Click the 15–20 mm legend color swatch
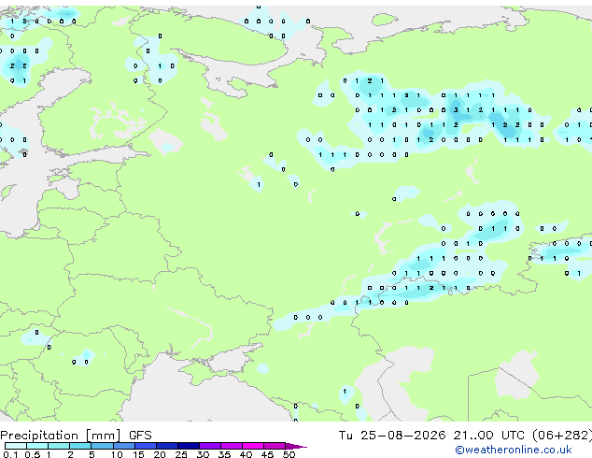This screenshot has height=458, width=592. tap(145, 446)
